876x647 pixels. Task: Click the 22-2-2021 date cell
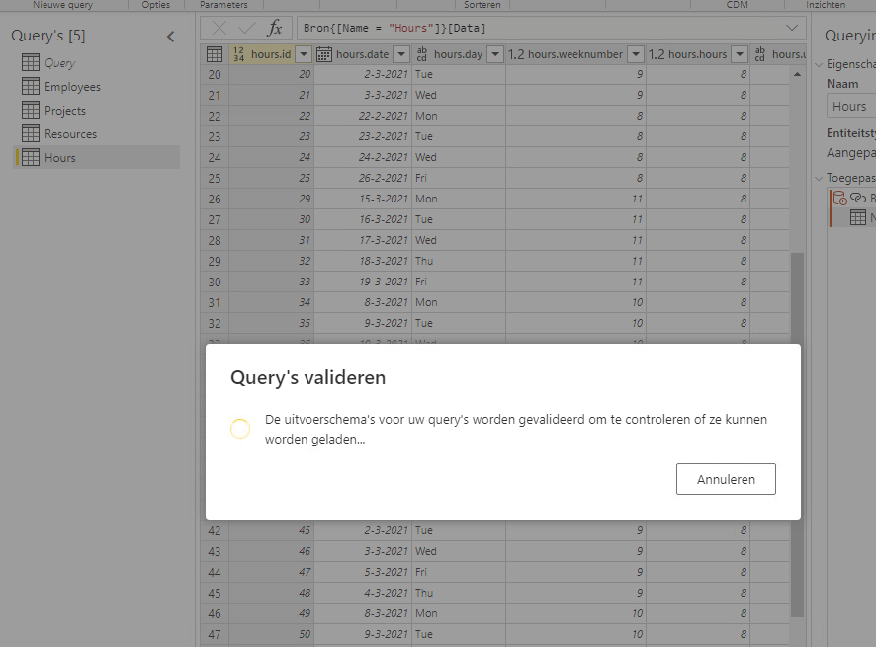tap(363, 116)
